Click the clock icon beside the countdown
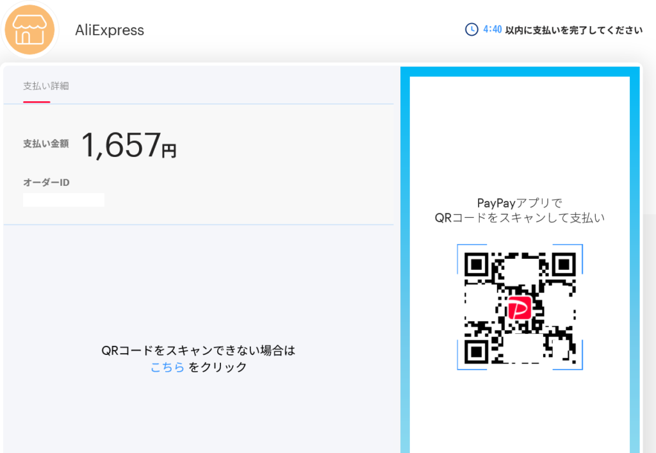 (471, 29)
